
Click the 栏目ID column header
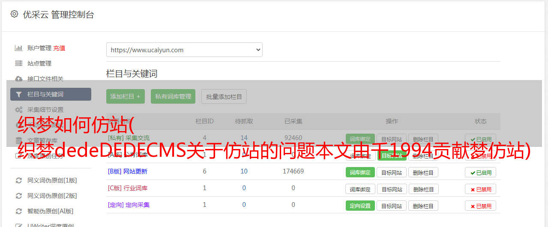coord(204,121)
